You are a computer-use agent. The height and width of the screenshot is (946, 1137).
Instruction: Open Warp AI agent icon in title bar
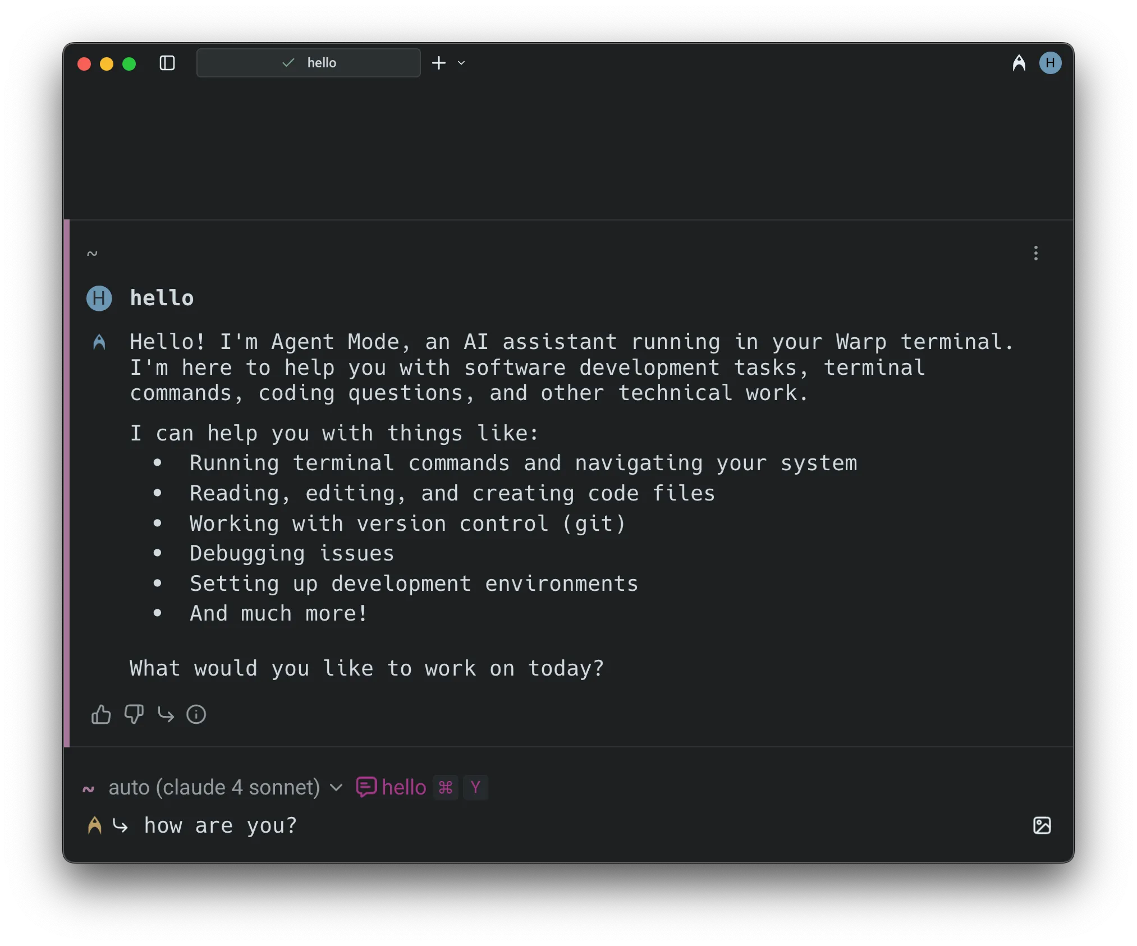point(1019,63)
